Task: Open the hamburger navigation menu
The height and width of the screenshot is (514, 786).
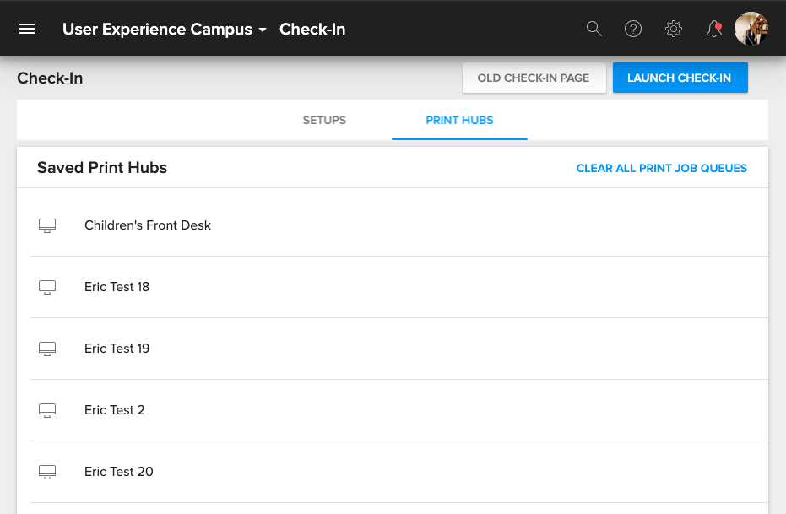Action: pyautogui.click(x=27, y=28)
